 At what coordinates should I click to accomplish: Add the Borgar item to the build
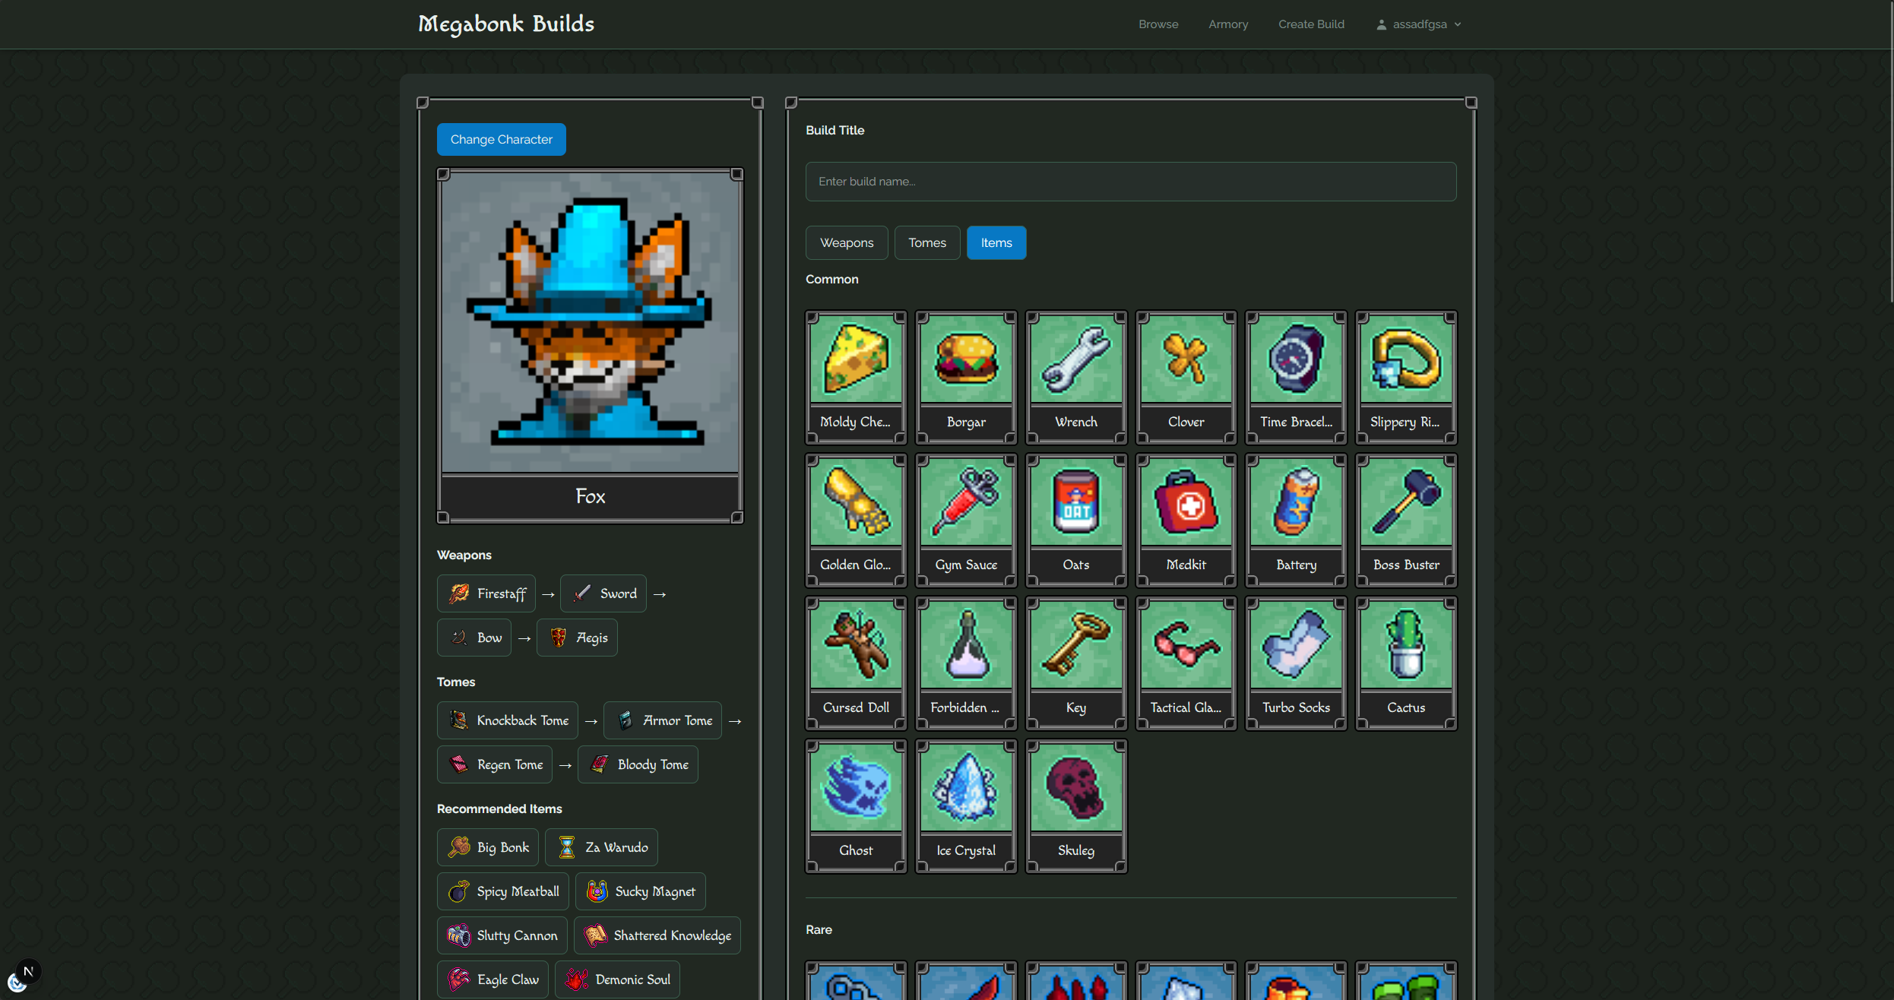[x=966, y=359]
